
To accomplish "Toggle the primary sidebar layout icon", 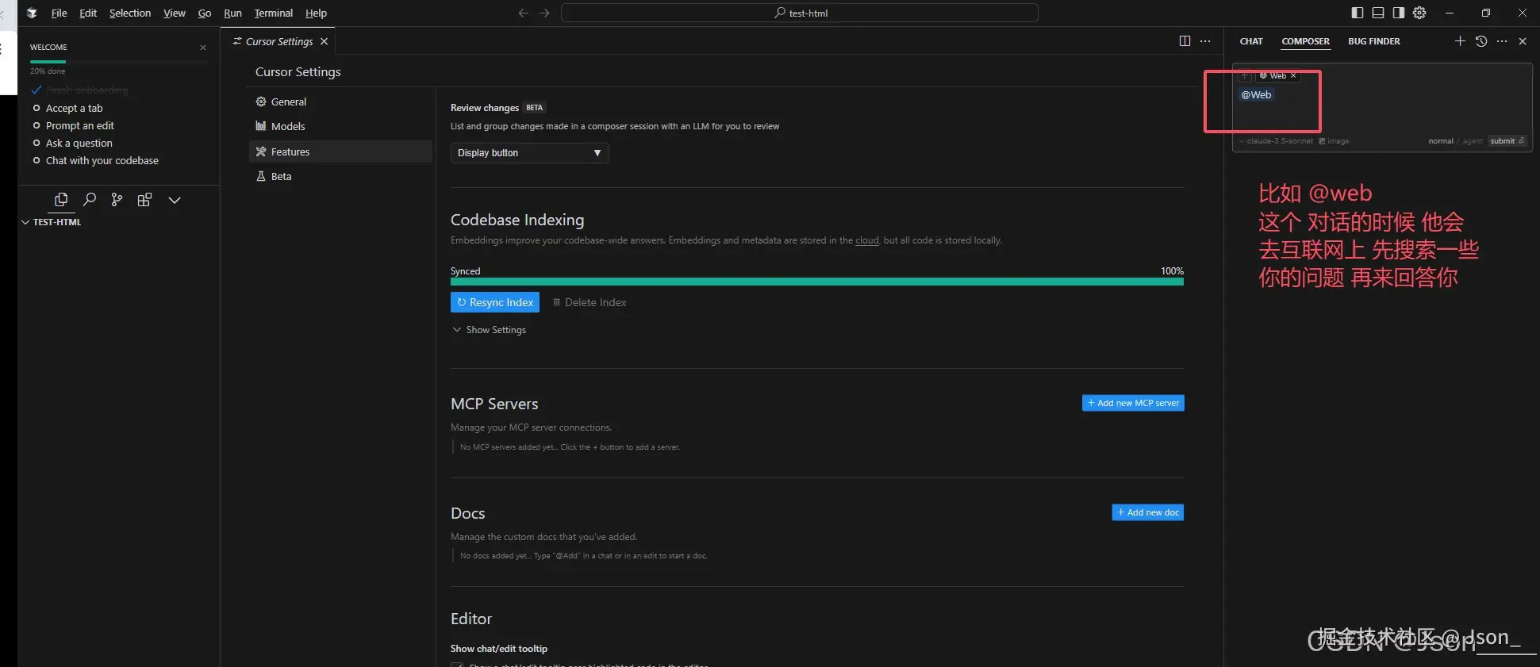I will point(1358,13).
